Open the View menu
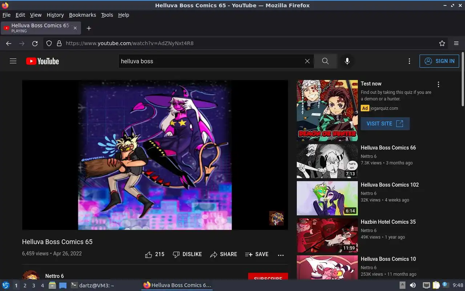 36,15
